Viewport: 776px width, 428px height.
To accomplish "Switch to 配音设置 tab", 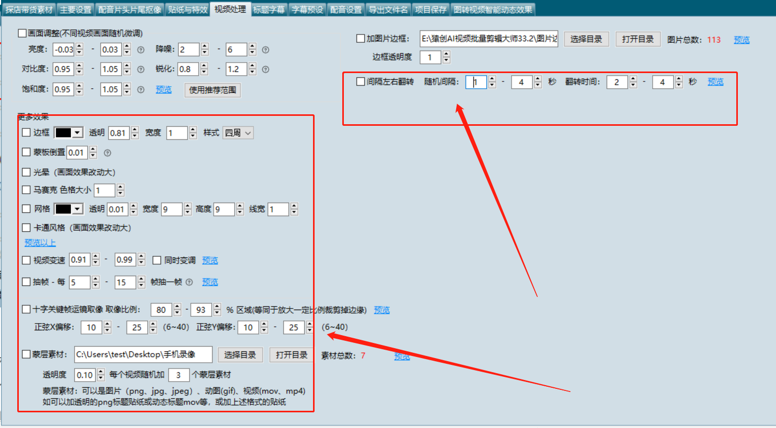I will click(x=346, y=10).
